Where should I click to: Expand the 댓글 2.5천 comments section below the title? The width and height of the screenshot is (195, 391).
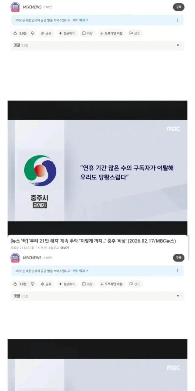(x=97, y=296)
